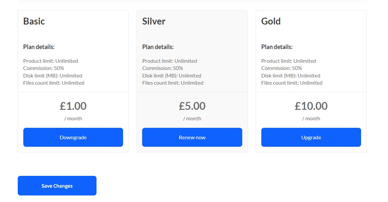Click Silver plan's Commission 50% line
This screenshot has height=202, width=388.
(162, 68)
